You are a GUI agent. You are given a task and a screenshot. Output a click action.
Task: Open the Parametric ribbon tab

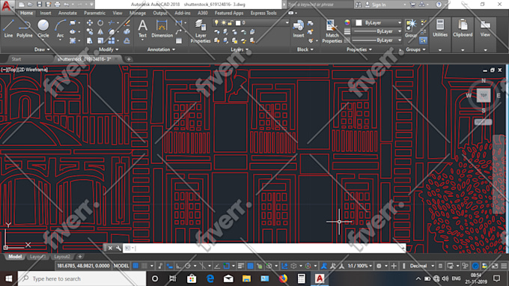(94, 13)
